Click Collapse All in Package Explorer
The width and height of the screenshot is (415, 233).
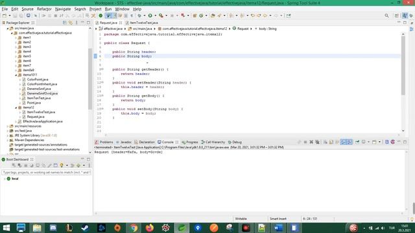(65, 23)
